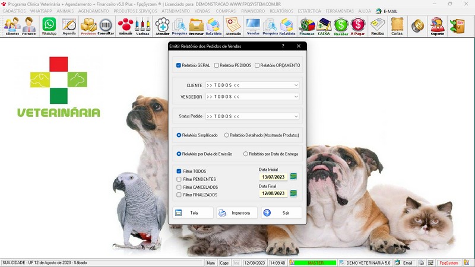
Task: Open Pesquisa next to Vendas
Action: (270, 26)
